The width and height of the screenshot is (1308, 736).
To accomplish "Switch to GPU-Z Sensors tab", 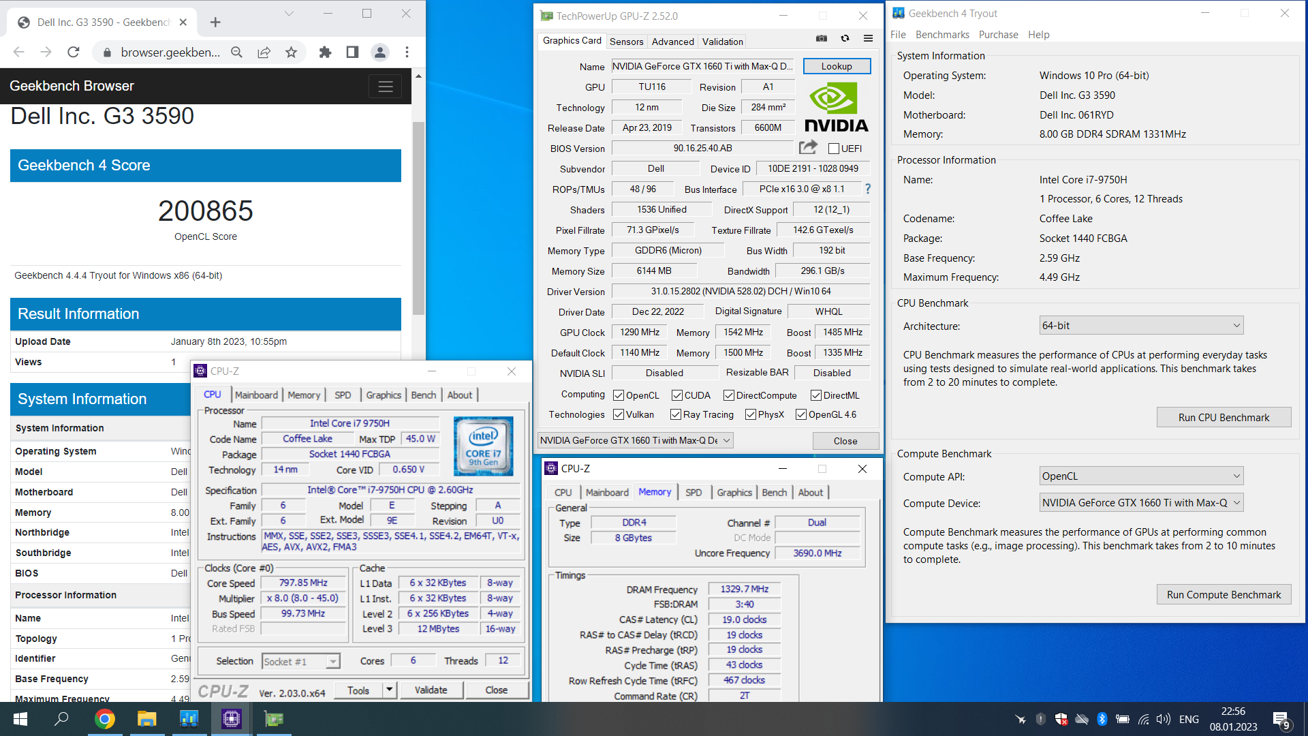I will (x=626, y=42).
